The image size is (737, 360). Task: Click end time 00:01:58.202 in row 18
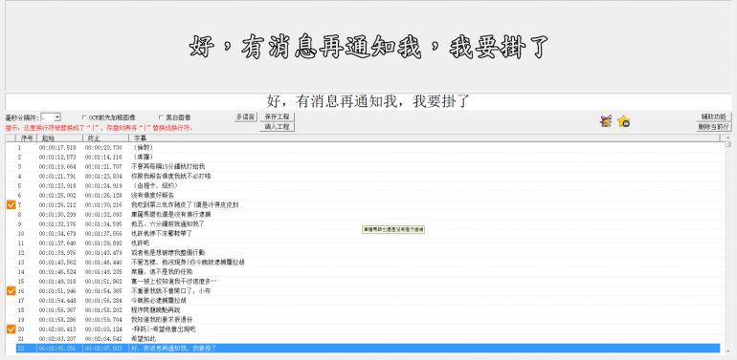(x=103, y=309)
